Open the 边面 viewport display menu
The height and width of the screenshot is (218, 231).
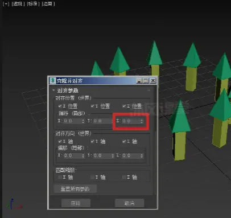pyautogui.click(x=48, y=4)
